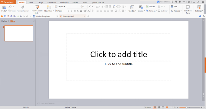This screenshot has height=109, width=206.
Task: Start slideshow From Current Slide icon
Action: pos(37,7)
